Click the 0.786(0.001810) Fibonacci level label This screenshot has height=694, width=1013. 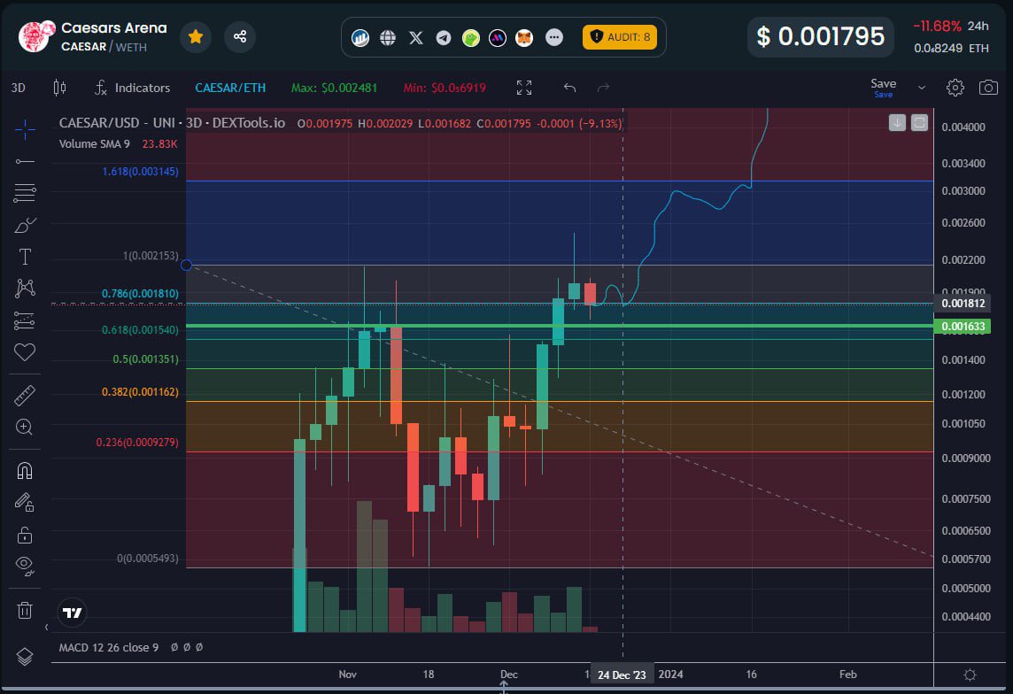coord(140,294)
